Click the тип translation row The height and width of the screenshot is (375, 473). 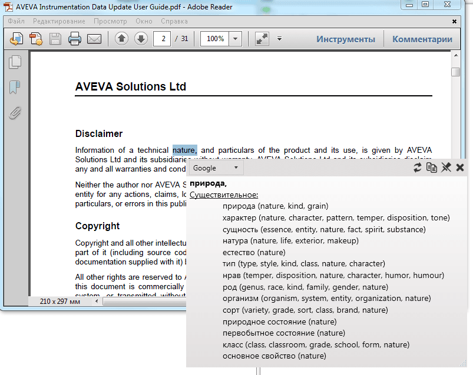coord(304,264)
